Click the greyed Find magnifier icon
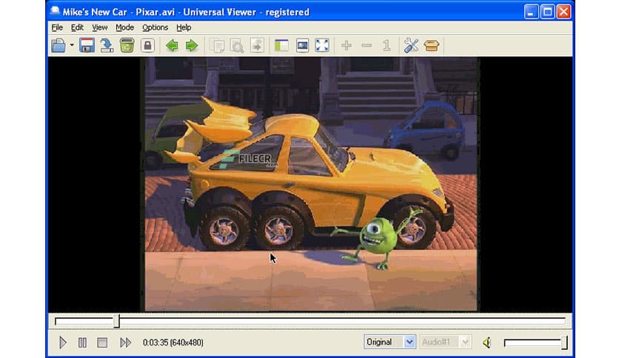 [x=237, y=45]
